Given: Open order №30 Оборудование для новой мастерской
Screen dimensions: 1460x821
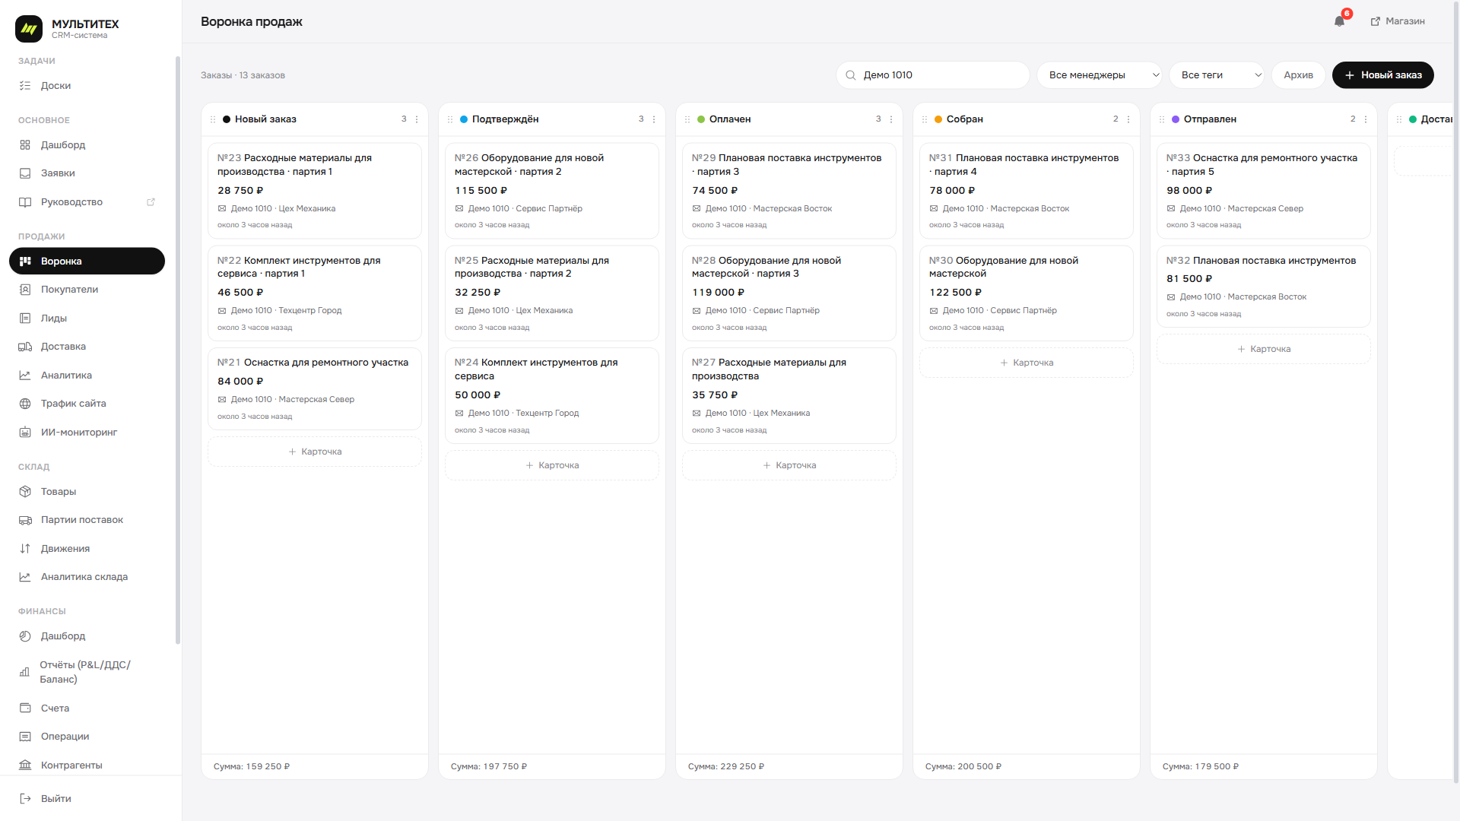Looking at the screenshot, I should [x=1027, y=293].
